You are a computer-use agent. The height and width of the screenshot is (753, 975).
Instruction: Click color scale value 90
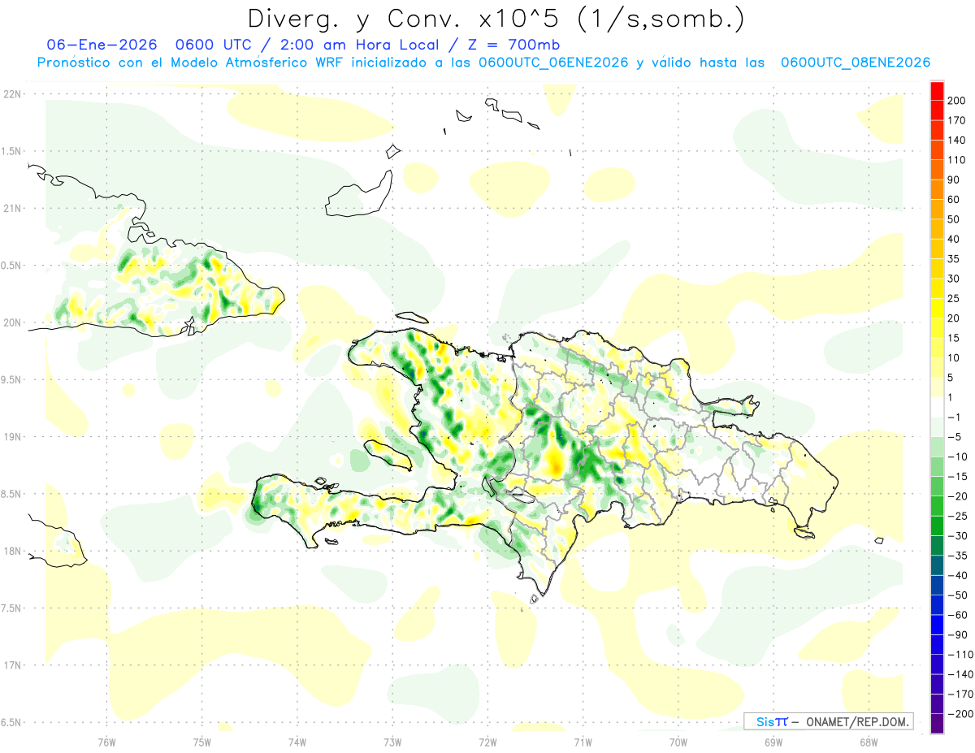coord(954,180)
